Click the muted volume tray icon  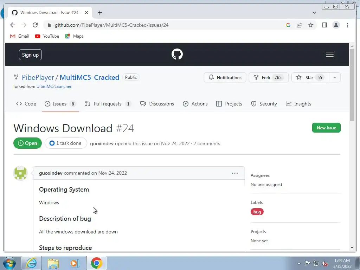tap(324, 263)
